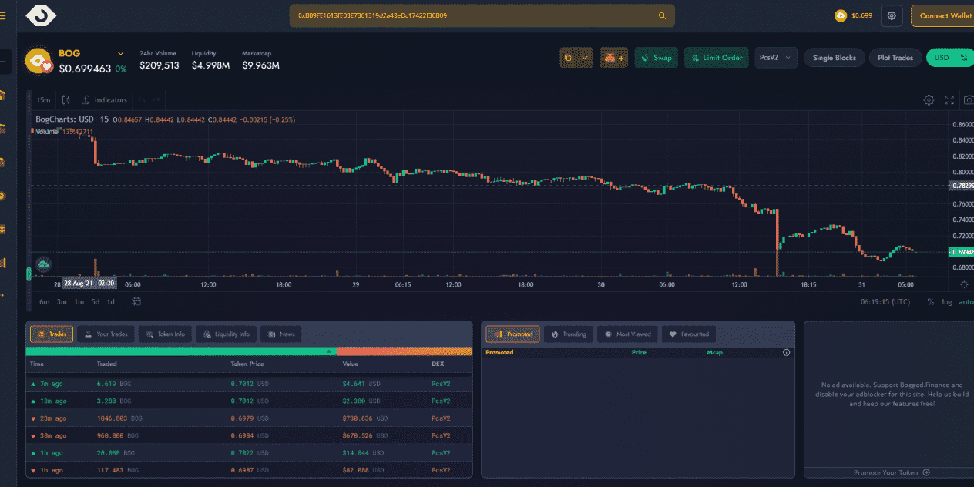The height and width of the screenshot is (487, 974).
Task: Switch to Your Trades tab
Action: coord(106,334)
